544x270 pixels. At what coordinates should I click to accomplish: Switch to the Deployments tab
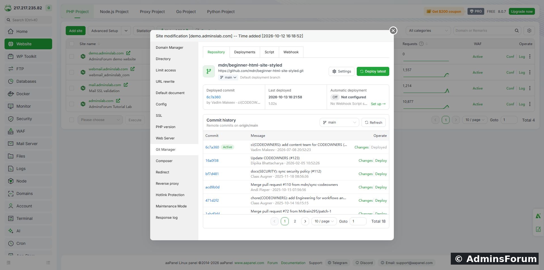pyautogui.click(x=245, y=52)
